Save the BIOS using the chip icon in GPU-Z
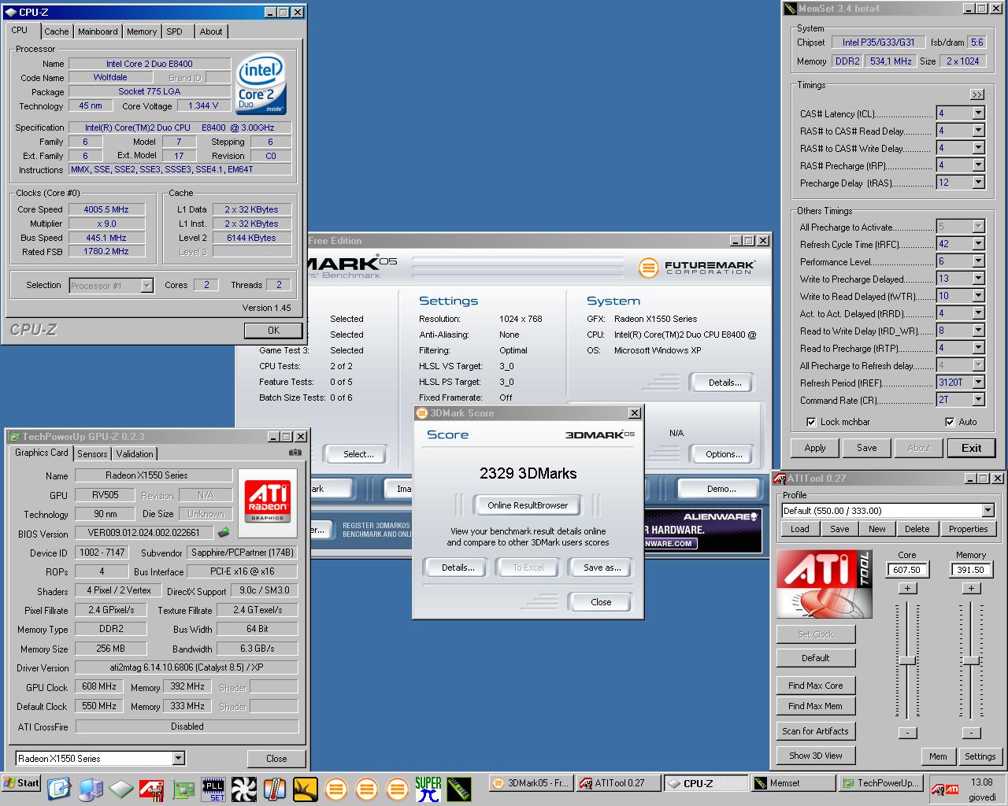The image size is (1008, 806). point(224,533)
